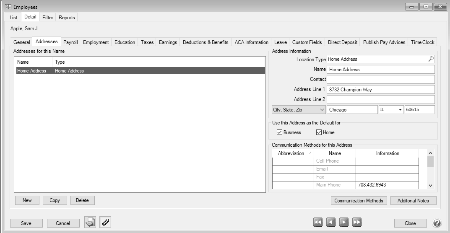Advance to the next employee record
Viewport: 450px width, 233px height.
coord(344,223)
